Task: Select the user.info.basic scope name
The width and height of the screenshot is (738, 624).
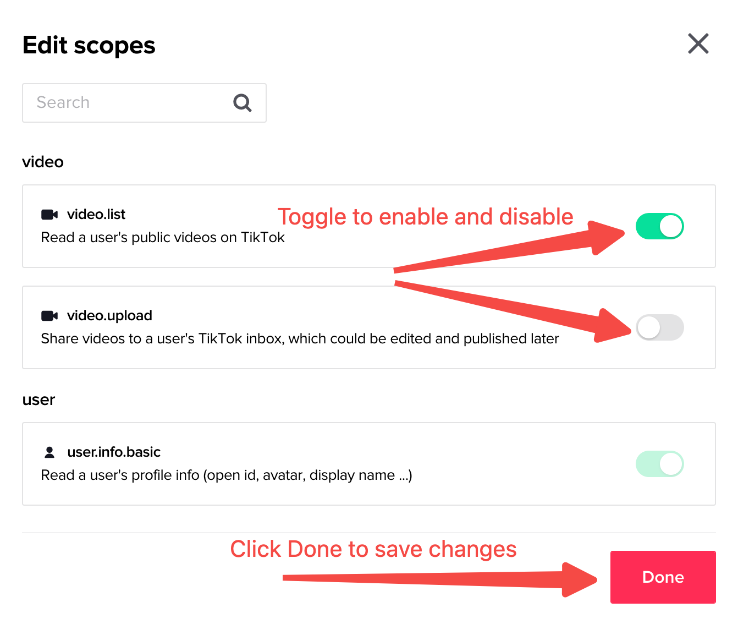Action: pyautogui.click(x=114, y=452)
